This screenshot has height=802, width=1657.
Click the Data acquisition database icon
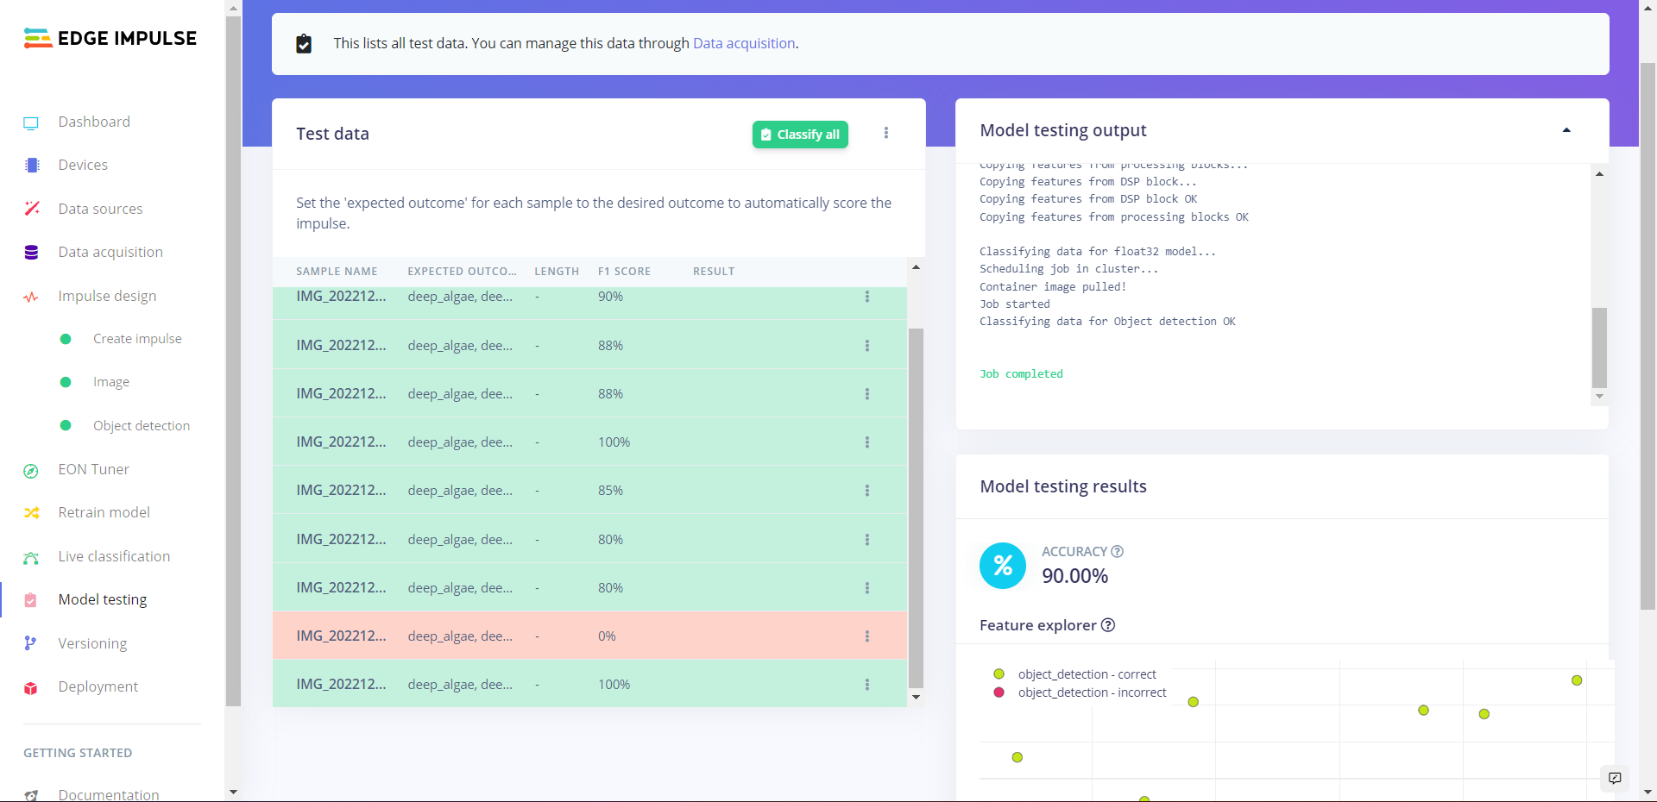(x=32, y=253)
